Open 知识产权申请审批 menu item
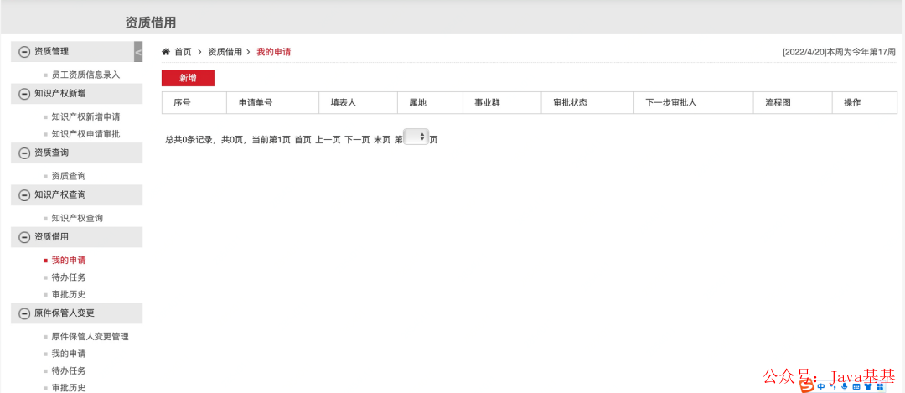The image size is (905, 393). click(x=85, y=134)
